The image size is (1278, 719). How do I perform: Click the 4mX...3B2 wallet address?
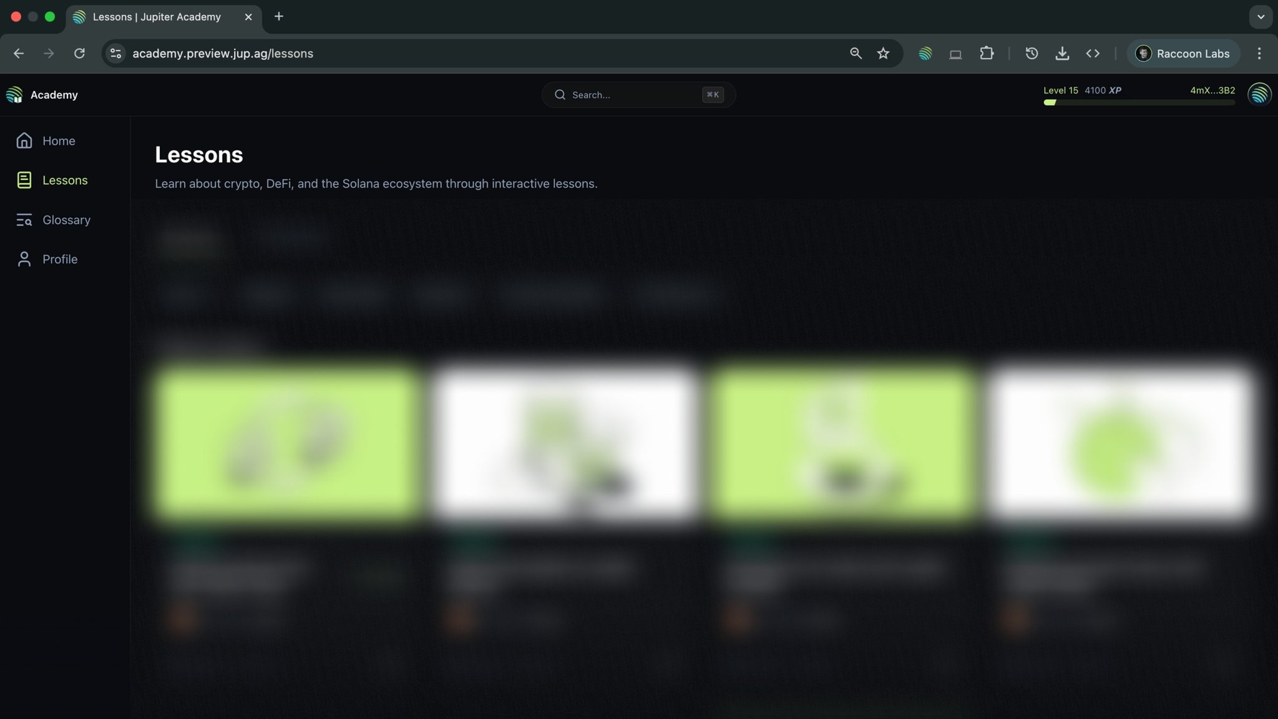pyautogui.click(x=1212, y=90)
